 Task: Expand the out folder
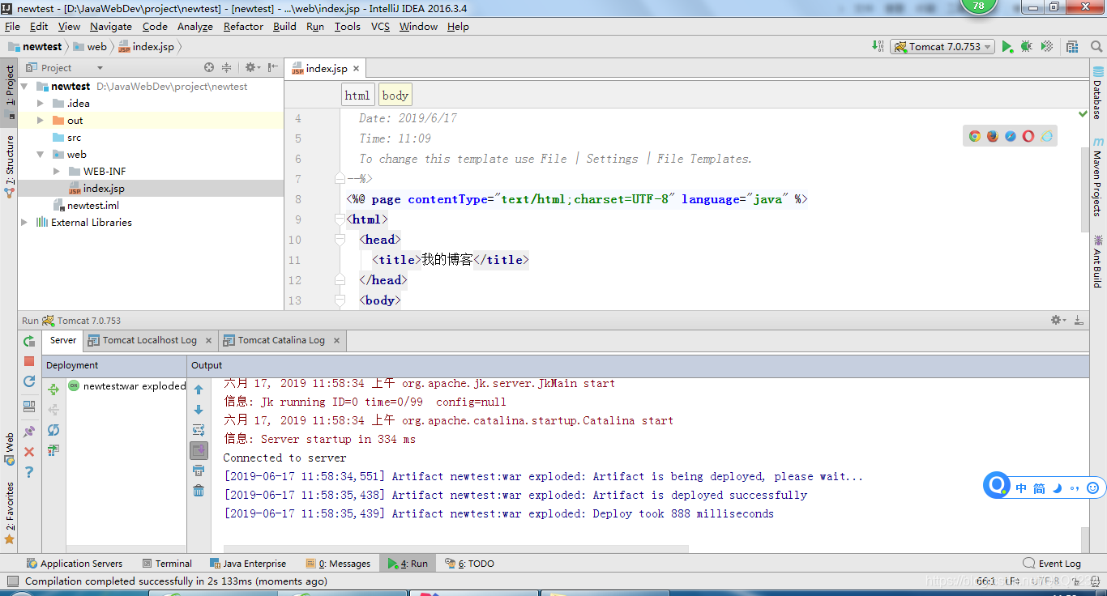tap(41, 120)
